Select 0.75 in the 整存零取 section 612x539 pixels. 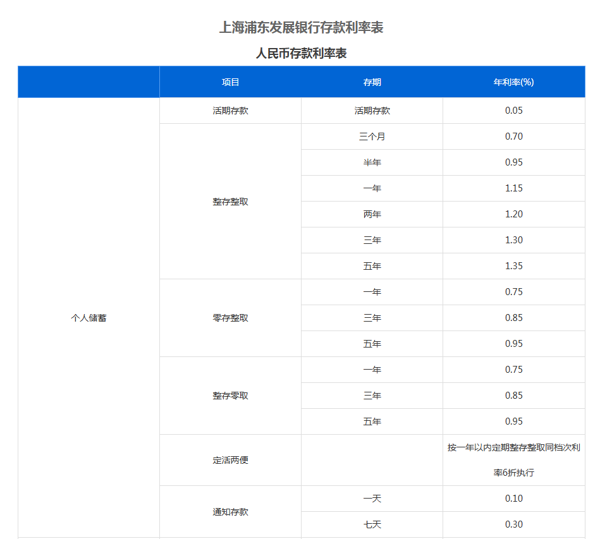point(513,370)
